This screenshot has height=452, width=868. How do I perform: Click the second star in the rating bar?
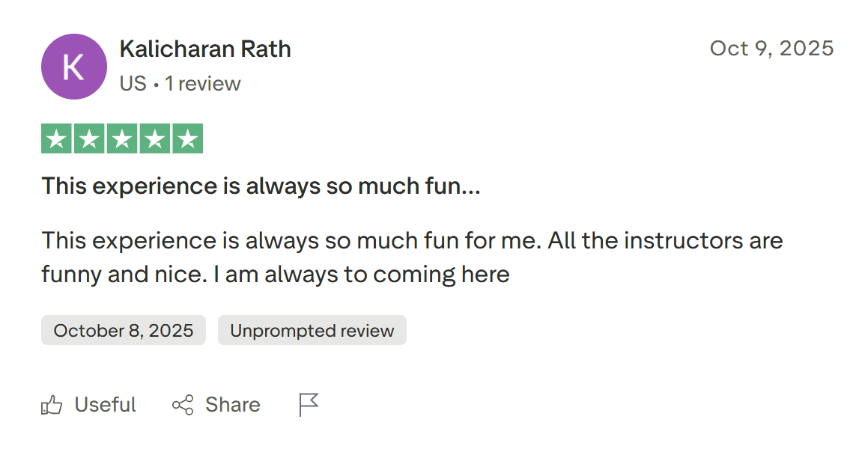pyautogui.click(x=89, y=138)
